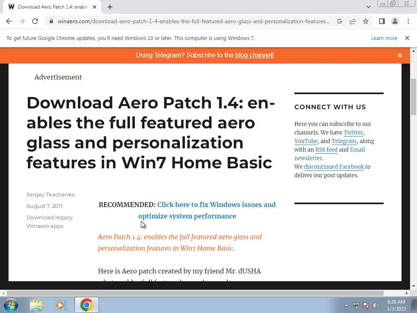Open Windows Explorer from the taskbar
The image size is (417, 313).
point(36,305)
